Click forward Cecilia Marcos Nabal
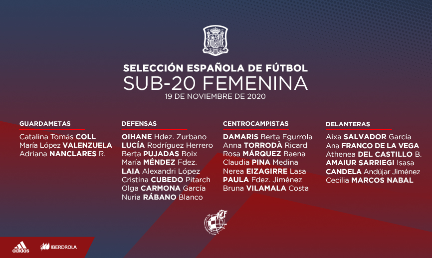Screen dimensions: 432x258 369,180
